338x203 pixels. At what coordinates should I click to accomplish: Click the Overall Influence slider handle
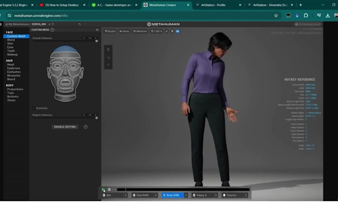click(x=96, y=41)
